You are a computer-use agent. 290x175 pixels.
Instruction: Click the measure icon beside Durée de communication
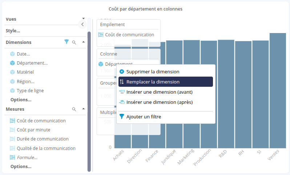click(12, 139)
